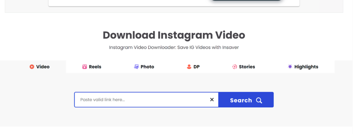Image resolution: width=353 pixels, height=134 pixels.
Task: Select the Video tab
Action: pyautogui.click(x=39, y=67)
